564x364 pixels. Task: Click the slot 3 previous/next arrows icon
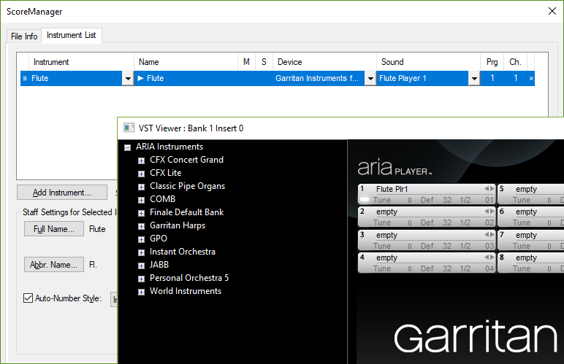(x=489, y=234)
